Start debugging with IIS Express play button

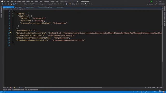61,4
